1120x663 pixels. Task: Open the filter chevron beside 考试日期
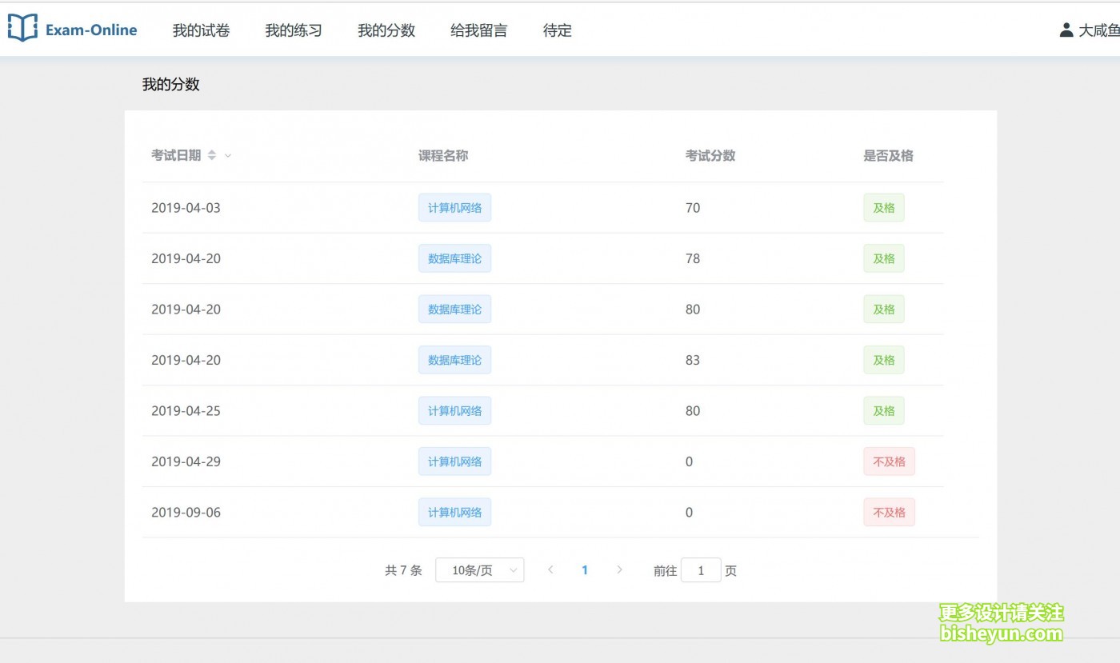[x=228, y=156]
